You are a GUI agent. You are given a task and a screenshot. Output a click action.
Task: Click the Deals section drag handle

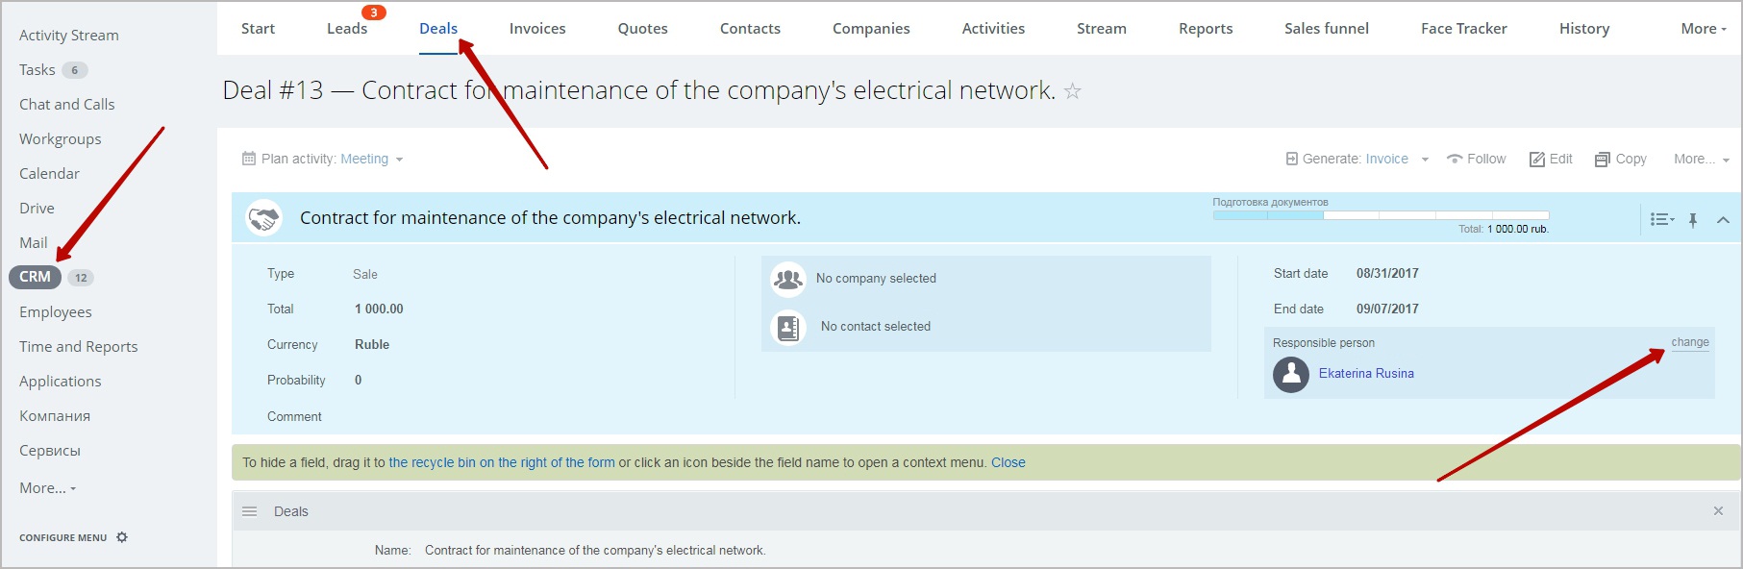coord(250,511)
